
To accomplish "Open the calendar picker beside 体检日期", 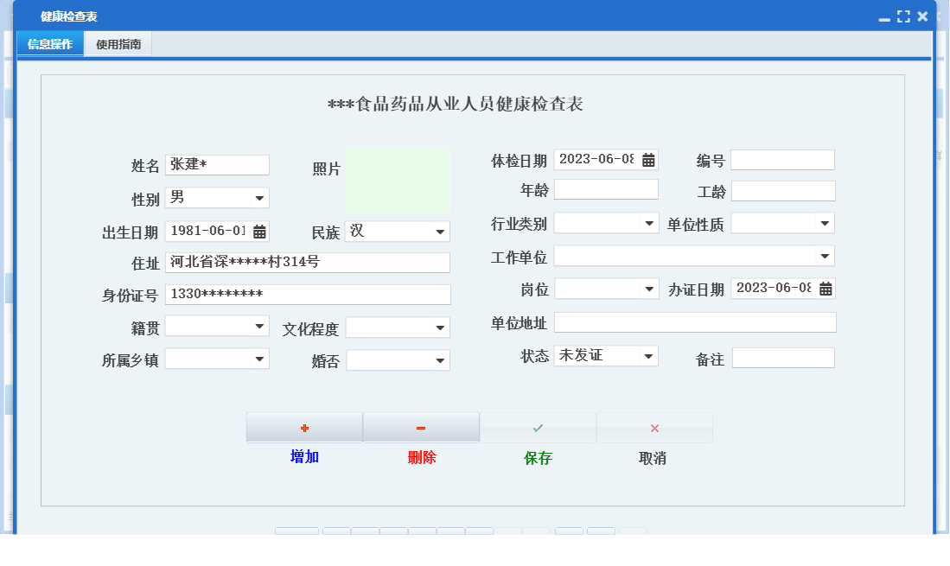I will (x=647, y=159).
